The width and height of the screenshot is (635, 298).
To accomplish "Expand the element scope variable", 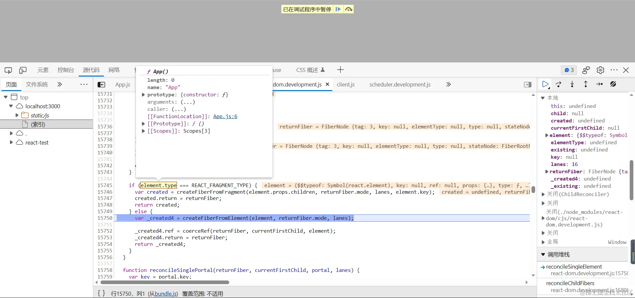I will pos(547,135).
